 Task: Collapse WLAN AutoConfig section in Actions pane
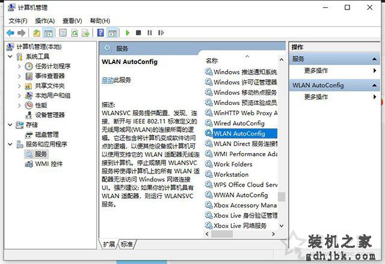[x=374, y=85]
